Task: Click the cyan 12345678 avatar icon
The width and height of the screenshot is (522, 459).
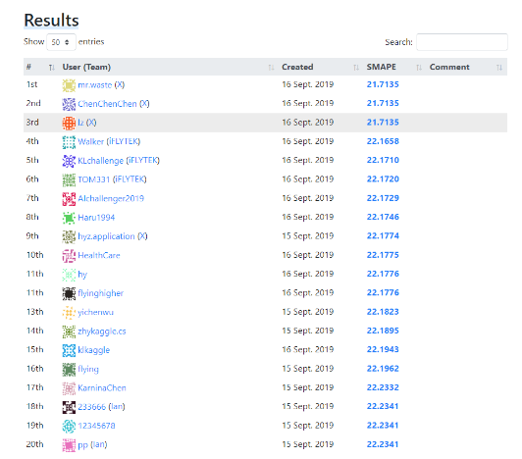Action: pyautogui.click(x=69, y=426)
